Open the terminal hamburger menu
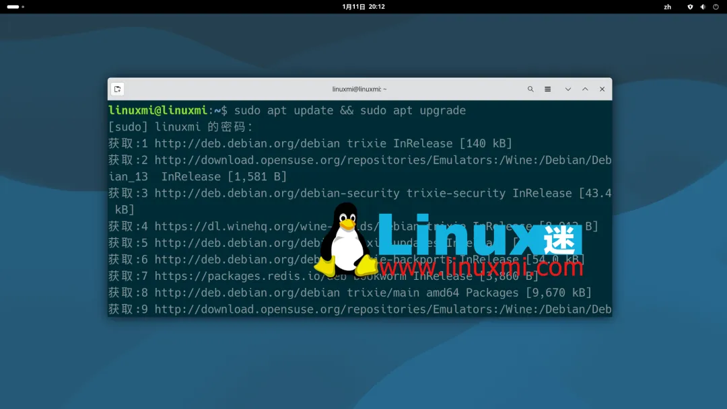The width and height of the screenshot is (727, 409). tap(547, 89)
